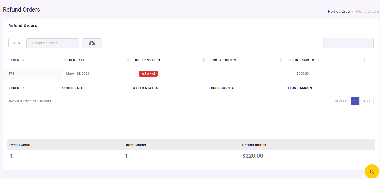The image size is (380, 179).
Task: Select page 1 in pagination
Action: (x=355, y=101)
